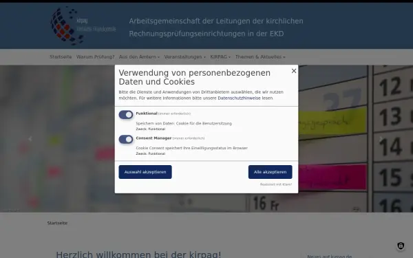Click the Startseite breadcrumb
This screenshot has width=413, height=258.
tap(57, 223)
